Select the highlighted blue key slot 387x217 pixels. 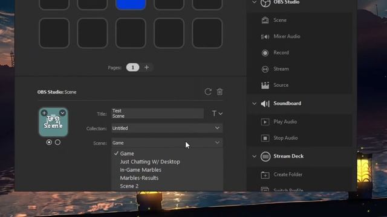tap(131, 4)
